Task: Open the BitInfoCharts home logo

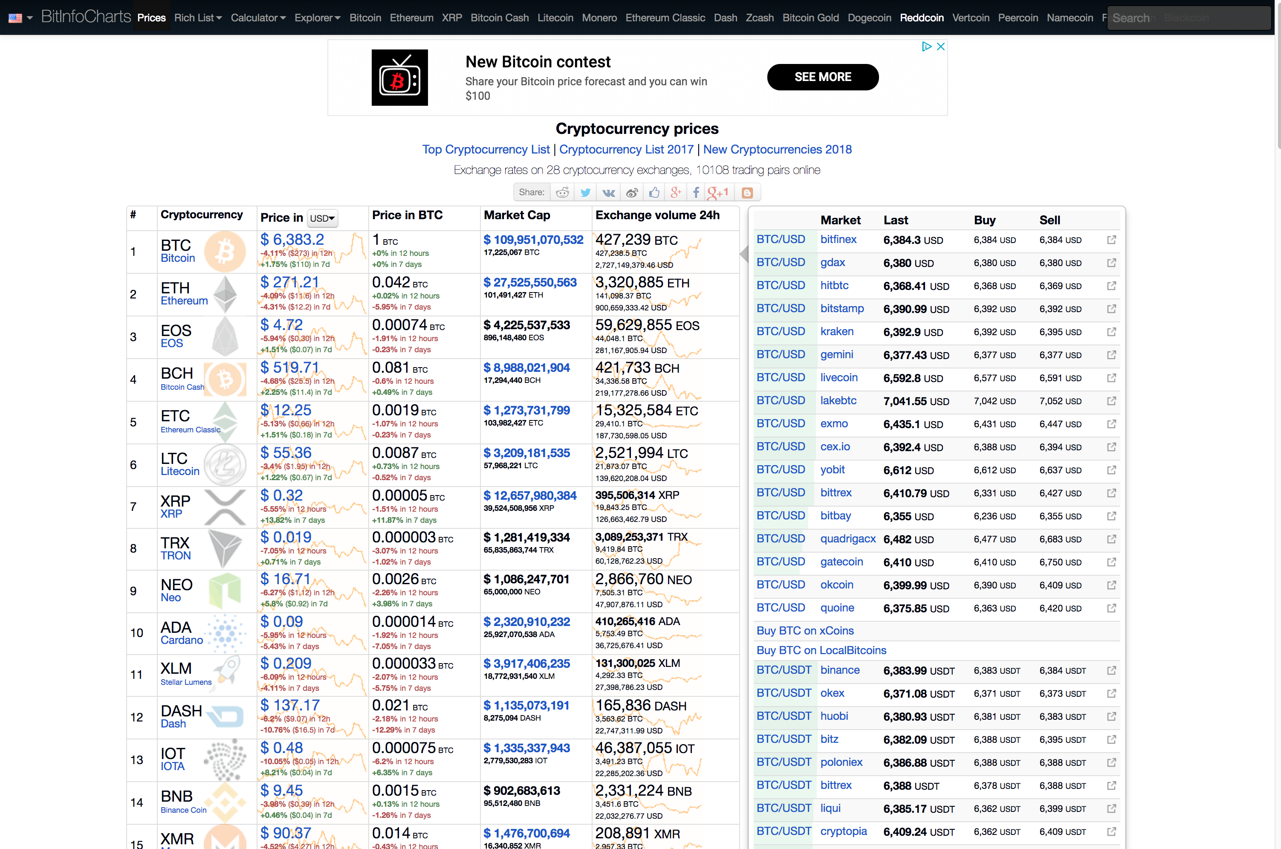Action: pyautogui.click(x=86, y=17)
